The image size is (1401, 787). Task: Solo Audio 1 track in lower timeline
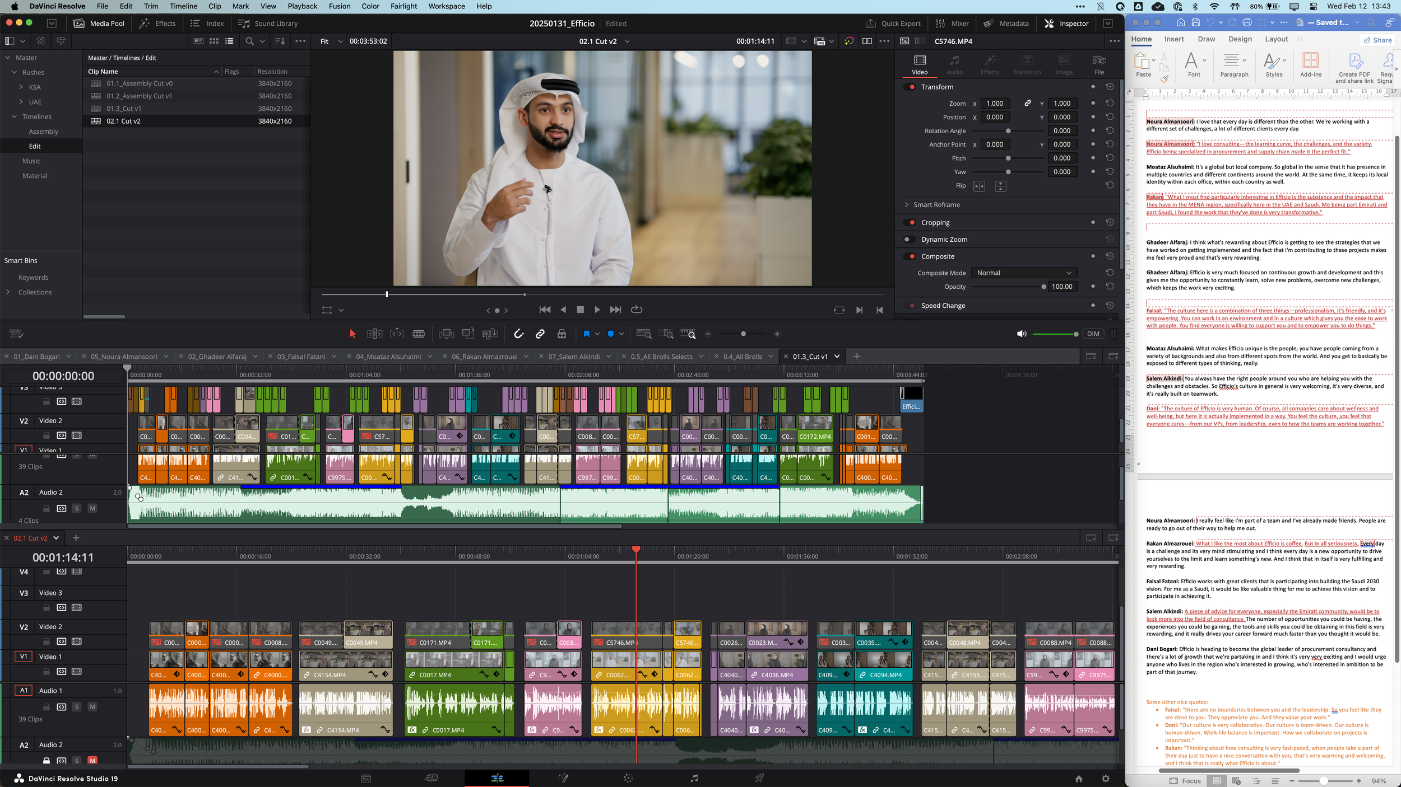pyautogui.click(x=77, y=707)
